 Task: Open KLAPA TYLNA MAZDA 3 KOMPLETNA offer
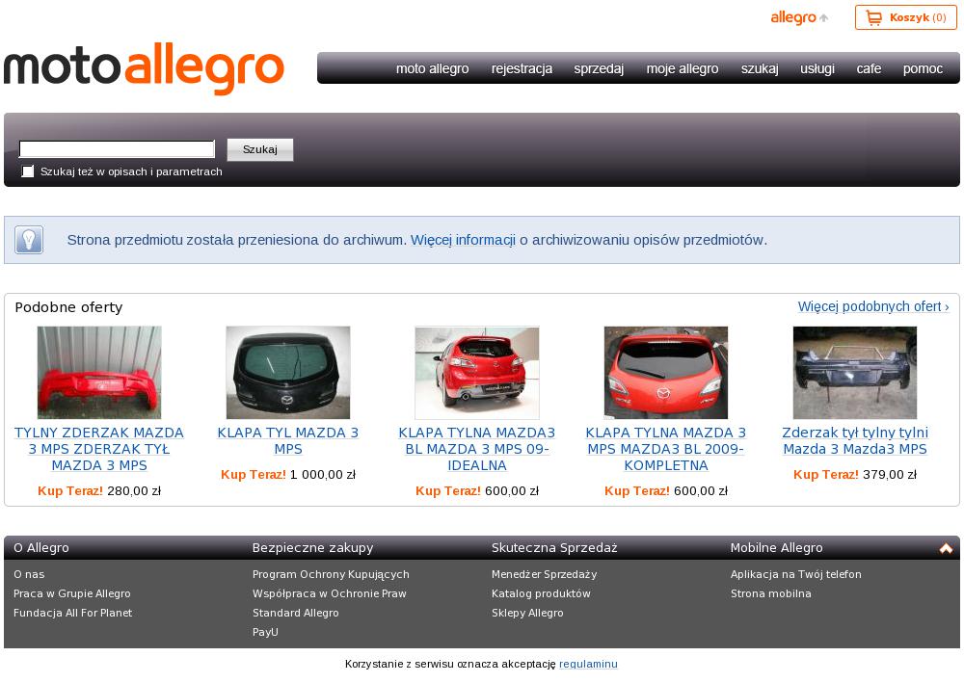coord(666,449)
